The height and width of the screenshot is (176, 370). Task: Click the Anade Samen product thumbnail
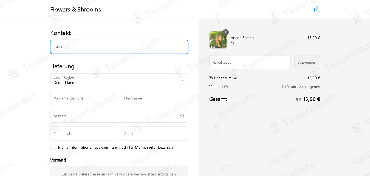coord(218,40)
